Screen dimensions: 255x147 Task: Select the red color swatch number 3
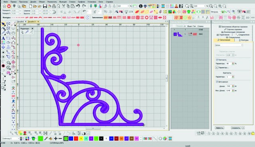(x=76, y=139)
